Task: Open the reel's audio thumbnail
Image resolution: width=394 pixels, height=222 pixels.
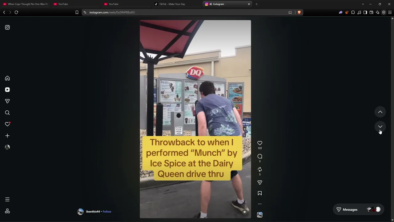Action: (260, 215)
